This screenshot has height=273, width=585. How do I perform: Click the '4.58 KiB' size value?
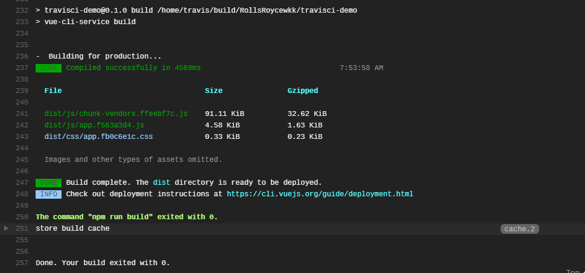[223, 126]
